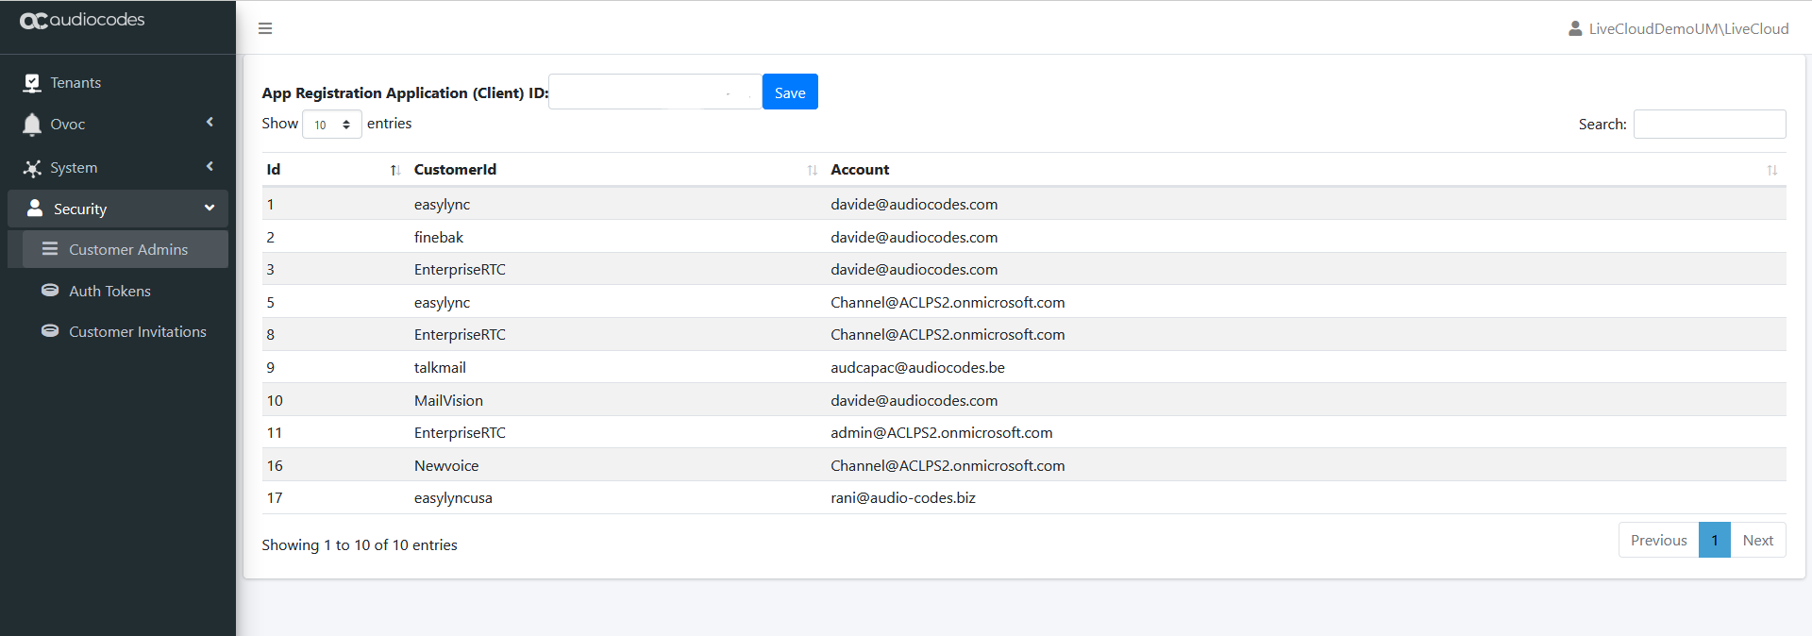Click the Account column header
1812x636 pixels.
click(1306, 170)
